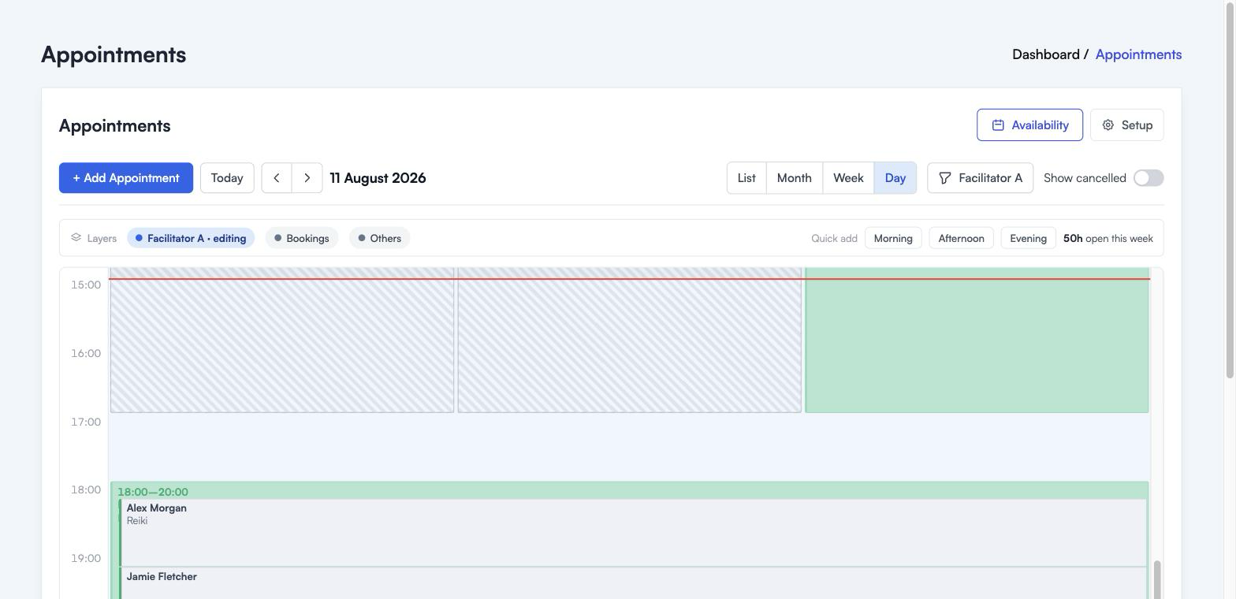Image resolution: width=1236 pixels, height=599 pixels.
Task: Toggle the Bookings layer chip
Action: click(x=302, y=238)
